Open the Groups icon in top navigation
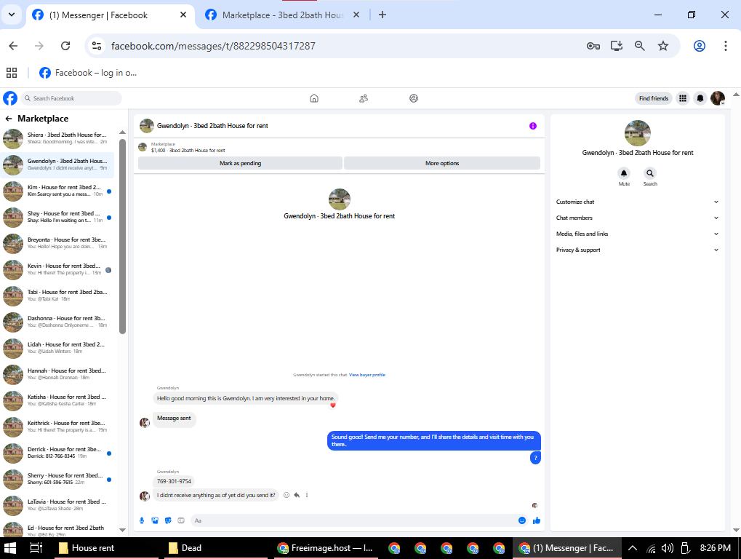741x559 pixels. click(x=414, y=98)
